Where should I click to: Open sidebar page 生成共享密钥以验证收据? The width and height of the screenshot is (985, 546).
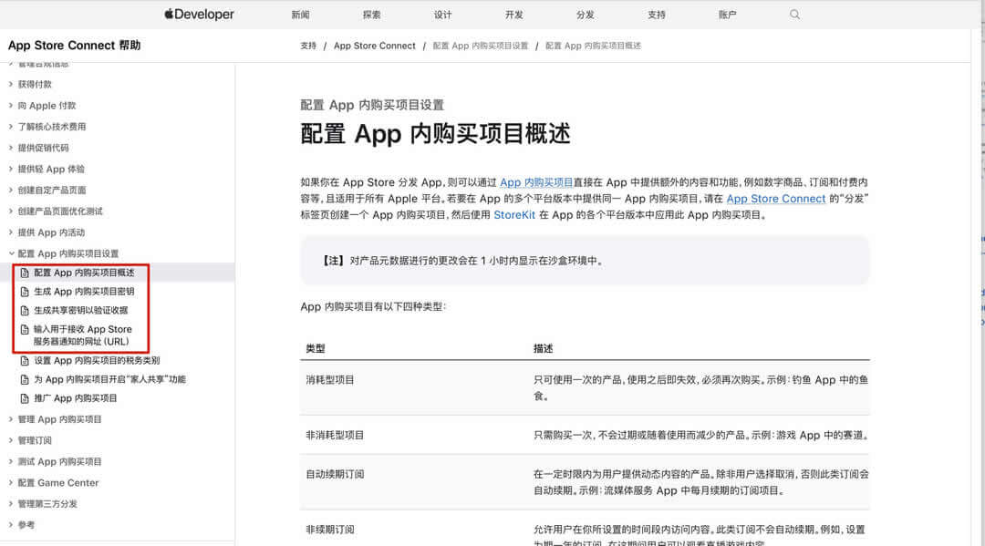(81, 311)
